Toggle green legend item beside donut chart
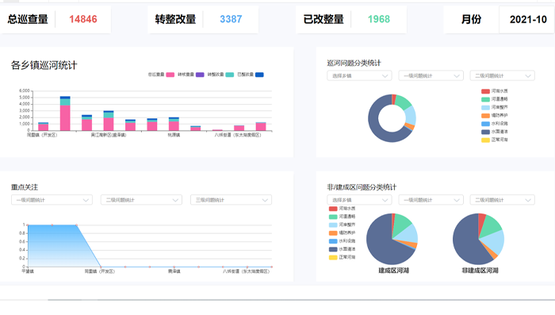 coord(495,99)
